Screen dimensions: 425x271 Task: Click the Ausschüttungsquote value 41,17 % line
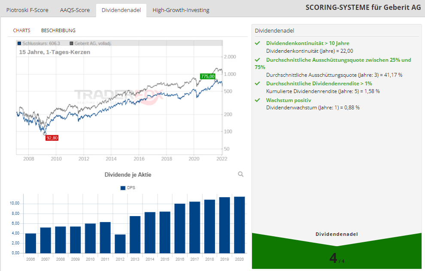coord(334,75)
